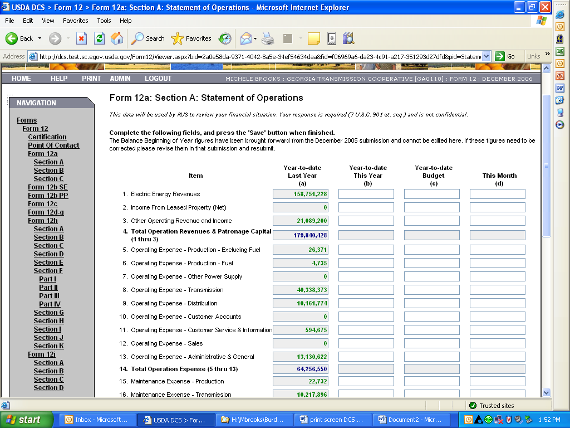Click the page vertical scrollbar down arrow
Image resolution: width=570 pixels, height=428 pixels.
point(546,392)
